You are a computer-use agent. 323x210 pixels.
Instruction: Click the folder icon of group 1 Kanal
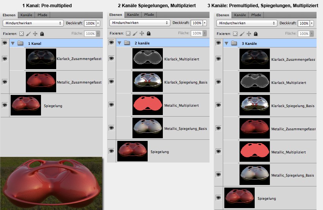20,43
